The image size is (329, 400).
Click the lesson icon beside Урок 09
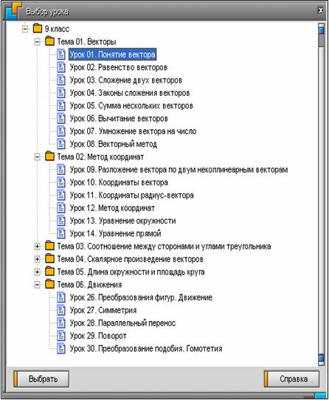(61, 170)
